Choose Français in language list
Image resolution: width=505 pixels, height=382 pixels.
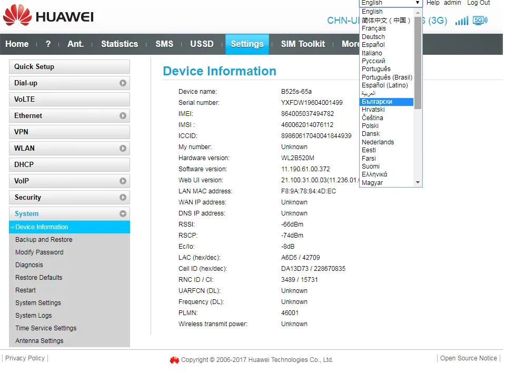coord(386,28)
